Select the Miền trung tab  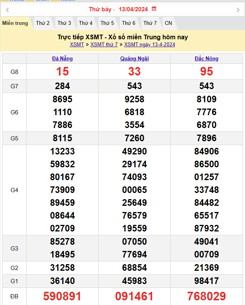click(15, 23)
